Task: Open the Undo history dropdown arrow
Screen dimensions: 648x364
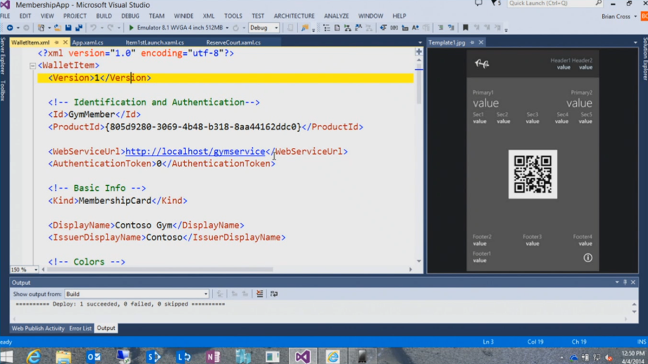Action: click(x=102, y=28)
